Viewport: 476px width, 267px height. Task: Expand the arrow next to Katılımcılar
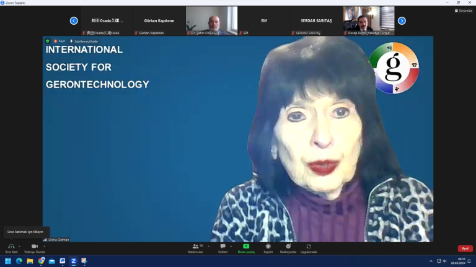click(x=208, y=246)
